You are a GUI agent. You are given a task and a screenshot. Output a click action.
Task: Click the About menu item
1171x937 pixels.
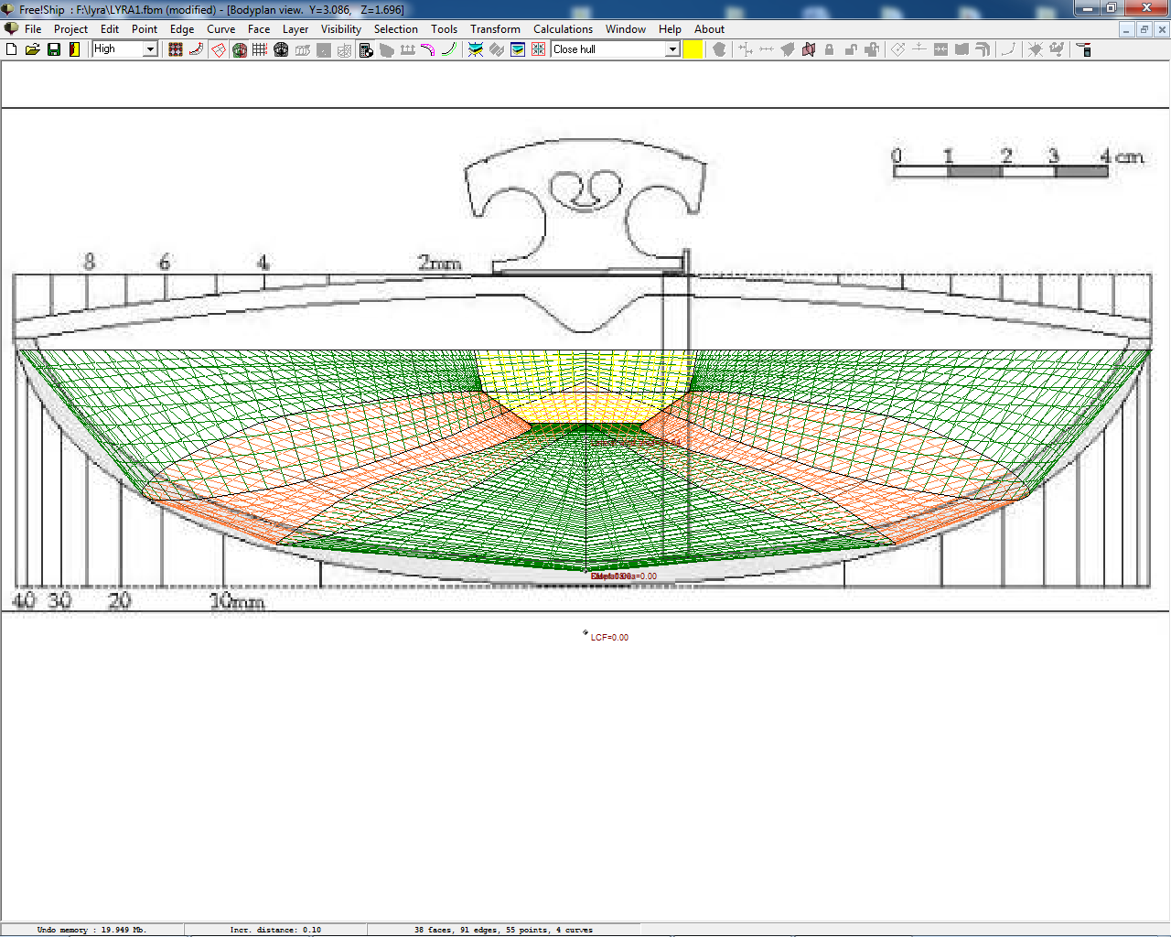[709, 29]
